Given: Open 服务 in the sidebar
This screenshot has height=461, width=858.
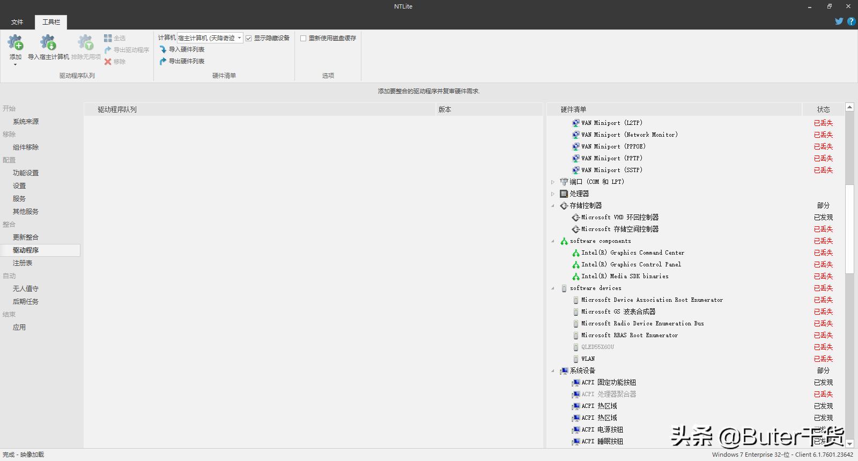Looking at the screenshot, I should coord(19,199).
